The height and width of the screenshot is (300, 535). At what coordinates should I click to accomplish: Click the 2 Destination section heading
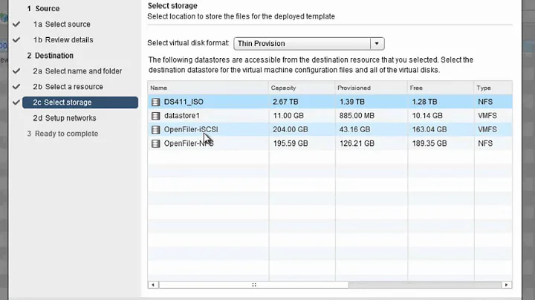click(51, 56)
